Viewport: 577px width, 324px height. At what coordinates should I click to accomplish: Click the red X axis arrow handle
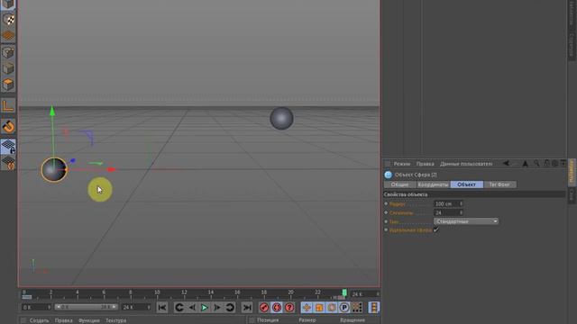tap(112, 170)
